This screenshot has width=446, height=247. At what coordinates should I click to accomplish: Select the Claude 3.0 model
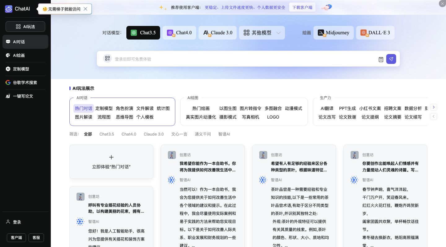(217, 33)
